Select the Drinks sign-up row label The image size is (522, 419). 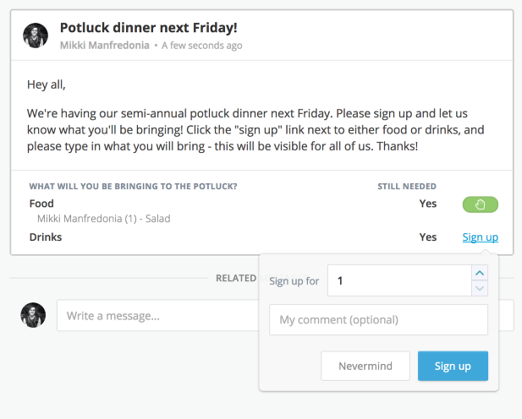[x=46, y=237]
